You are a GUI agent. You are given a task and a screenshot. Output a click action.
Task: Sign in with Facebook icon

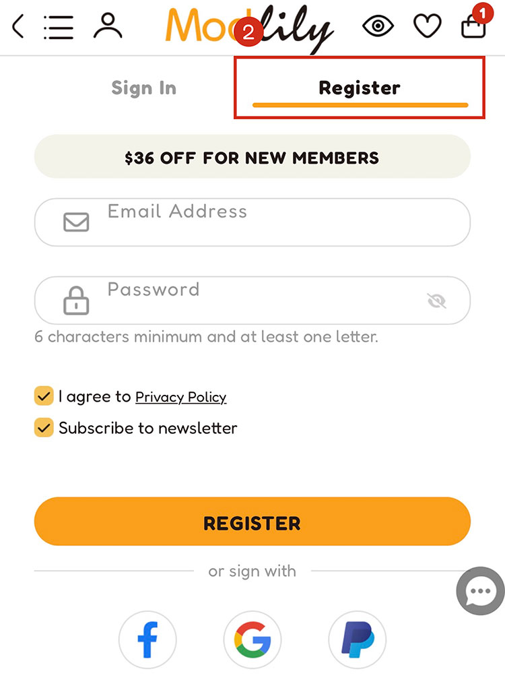pos(147,639)
